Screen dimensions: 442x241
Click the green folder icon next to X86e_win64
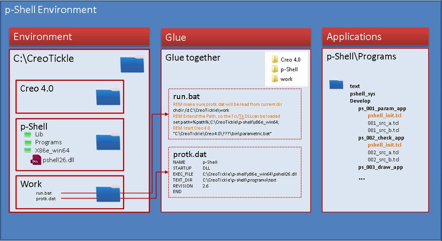point(27,150)
